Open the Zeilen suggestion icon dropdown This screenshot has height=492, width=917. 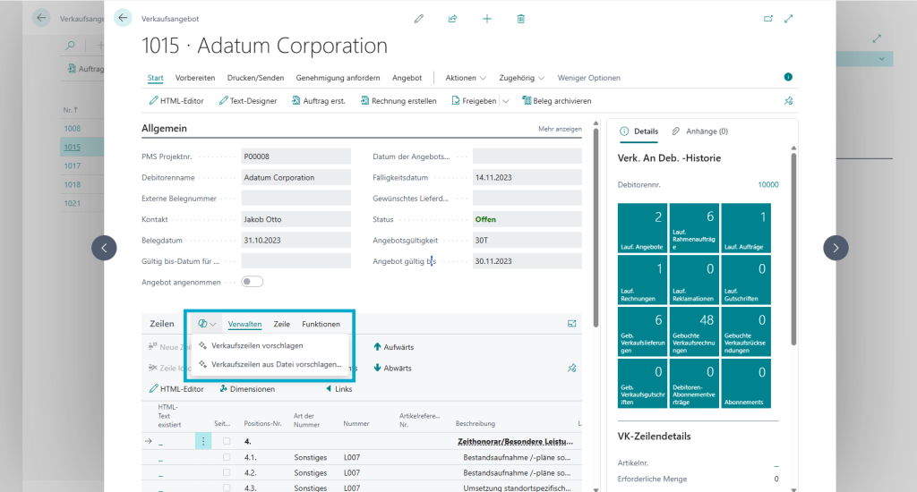pyautogui.click(x=207, y=324)
